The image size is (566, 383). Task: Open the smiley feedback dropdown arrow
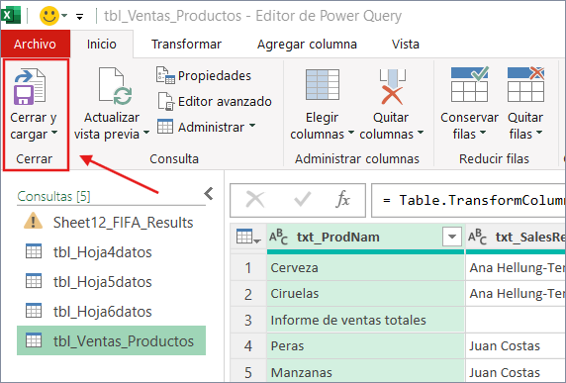64,16
